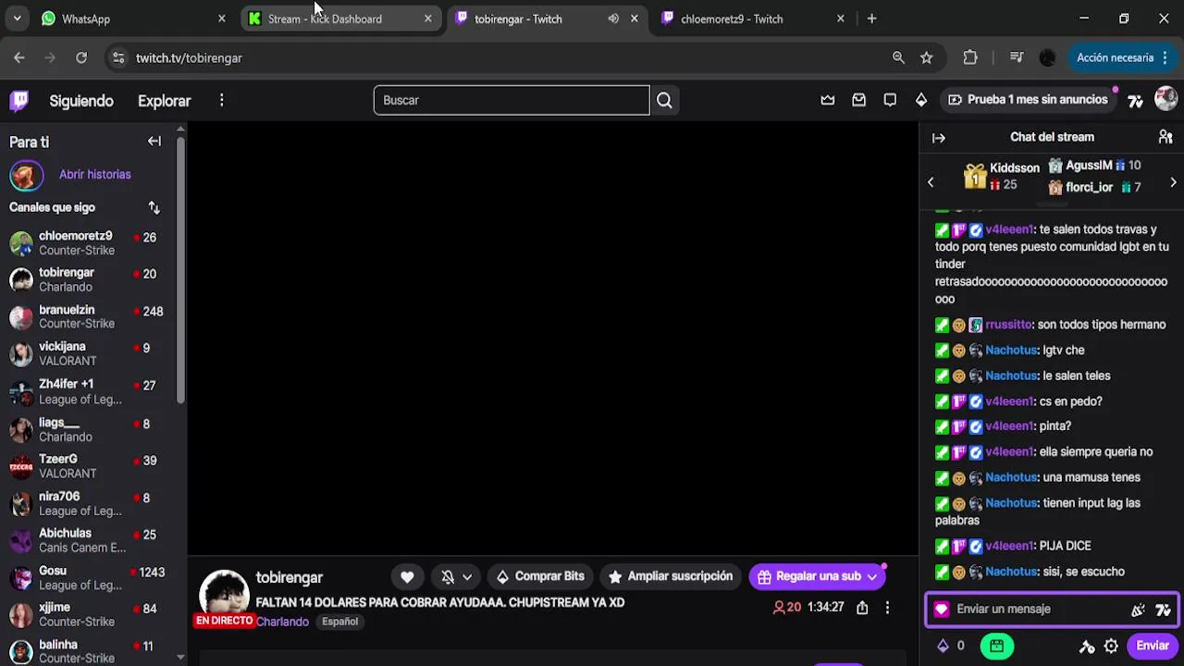Click the browser address bar URL
Viewport: 1184px width, 666px height.
point(189,57)
